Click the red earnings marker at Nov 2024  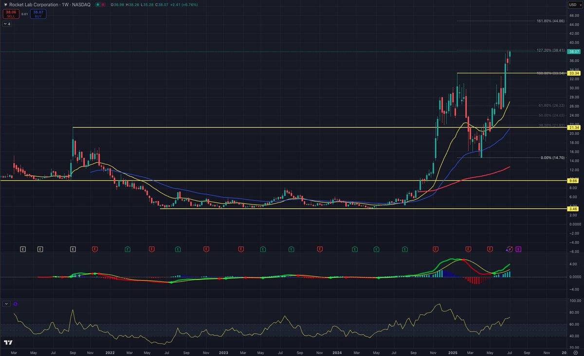435,249
